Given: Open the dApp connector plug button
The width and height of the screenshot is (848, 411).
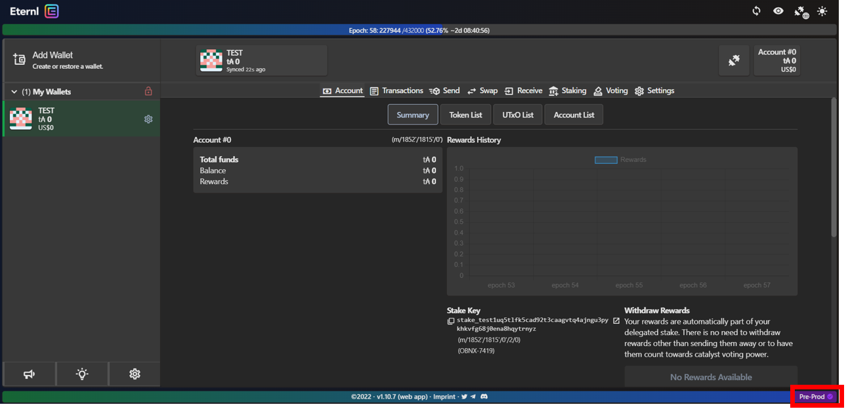Looking at the screenshot, I should click(734, 61).
